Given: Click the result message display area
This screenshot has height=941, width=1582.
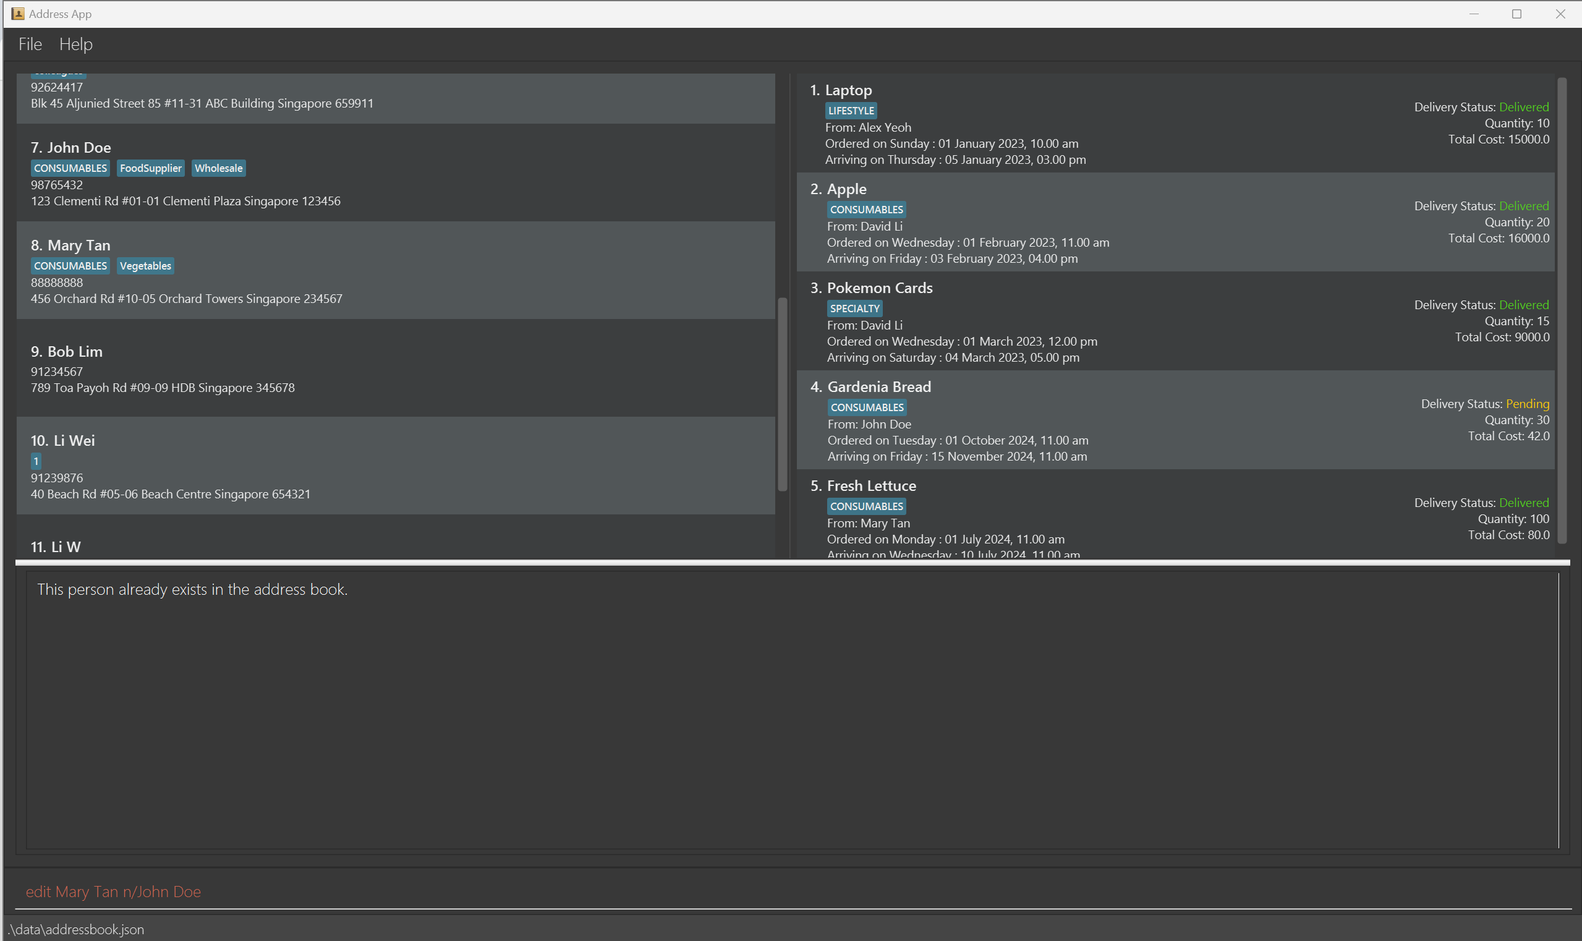Looking at the screenshot, I should (791, 710).
